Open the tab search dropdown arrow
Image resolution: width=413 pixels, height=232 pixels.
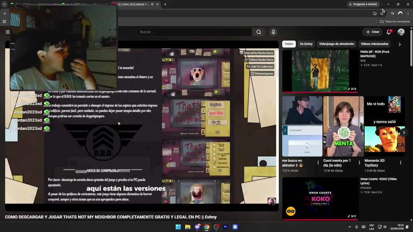pos(4,5)
